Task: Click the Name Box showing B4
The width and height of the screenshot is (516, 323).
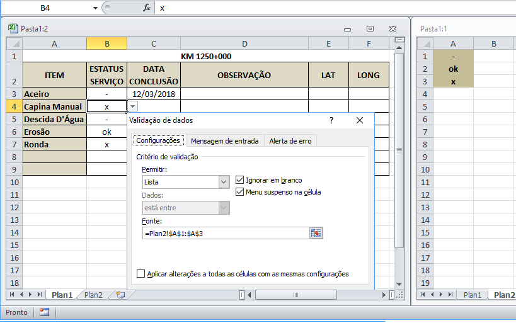Action: pyautogui.click(x=45, y=8)
